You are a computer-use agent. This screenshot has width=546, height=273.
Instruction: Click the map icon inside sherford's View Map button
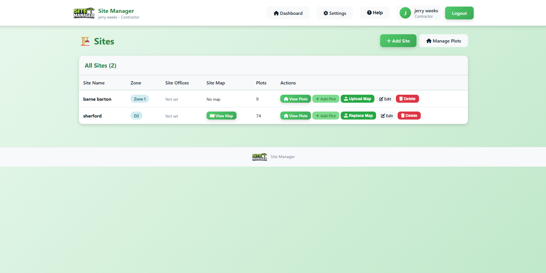coord(212,116)
